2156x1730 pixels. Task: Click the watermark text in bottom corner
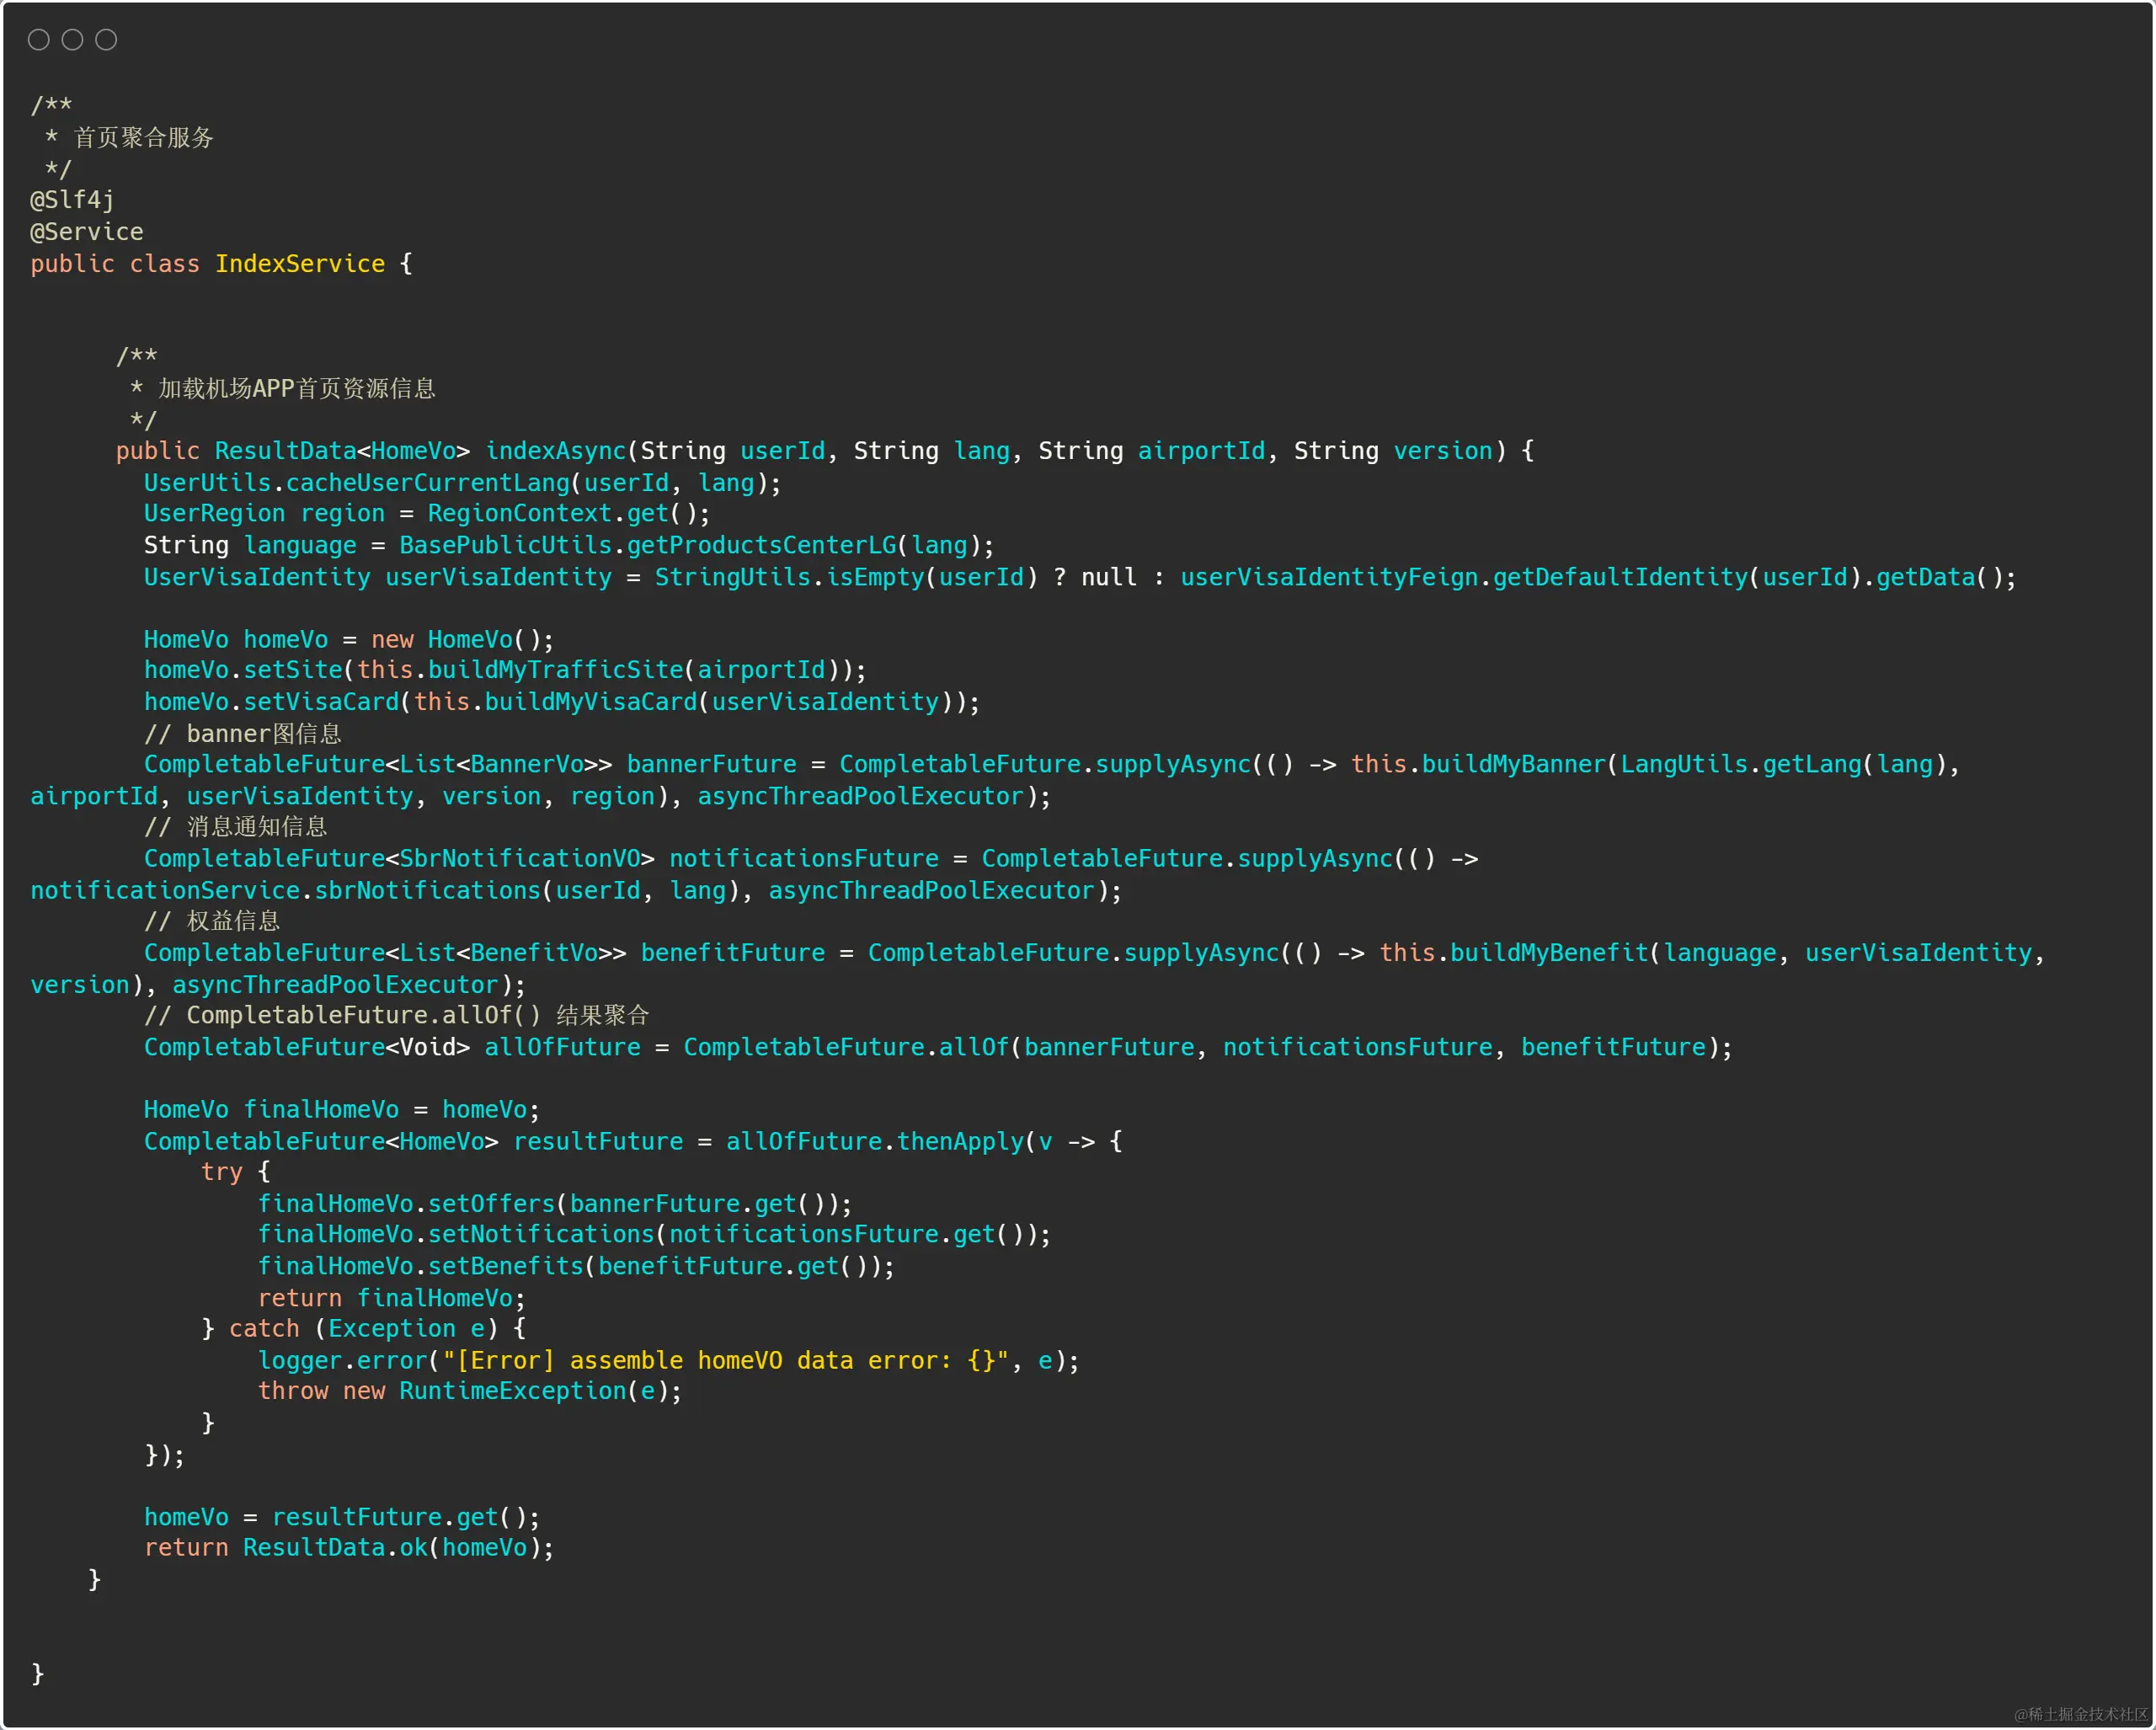click(2080, 1714)
